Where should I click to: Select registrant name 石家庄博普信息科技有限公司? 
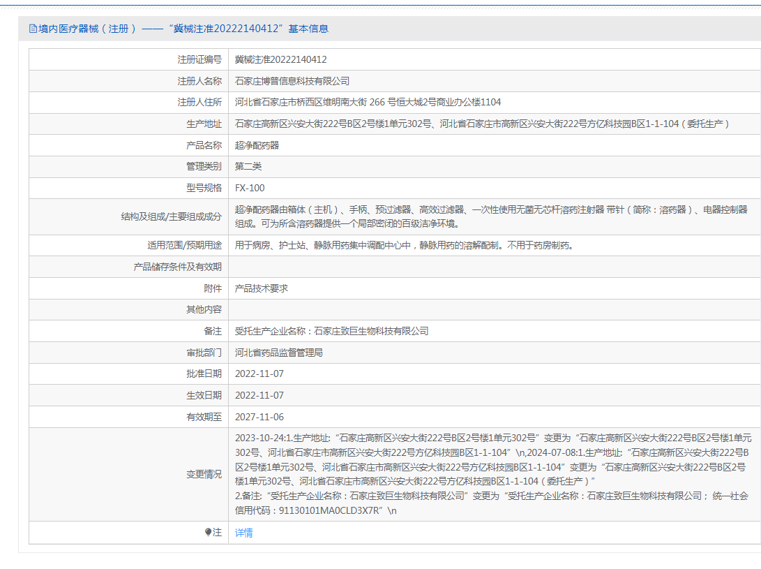(292, 81)
